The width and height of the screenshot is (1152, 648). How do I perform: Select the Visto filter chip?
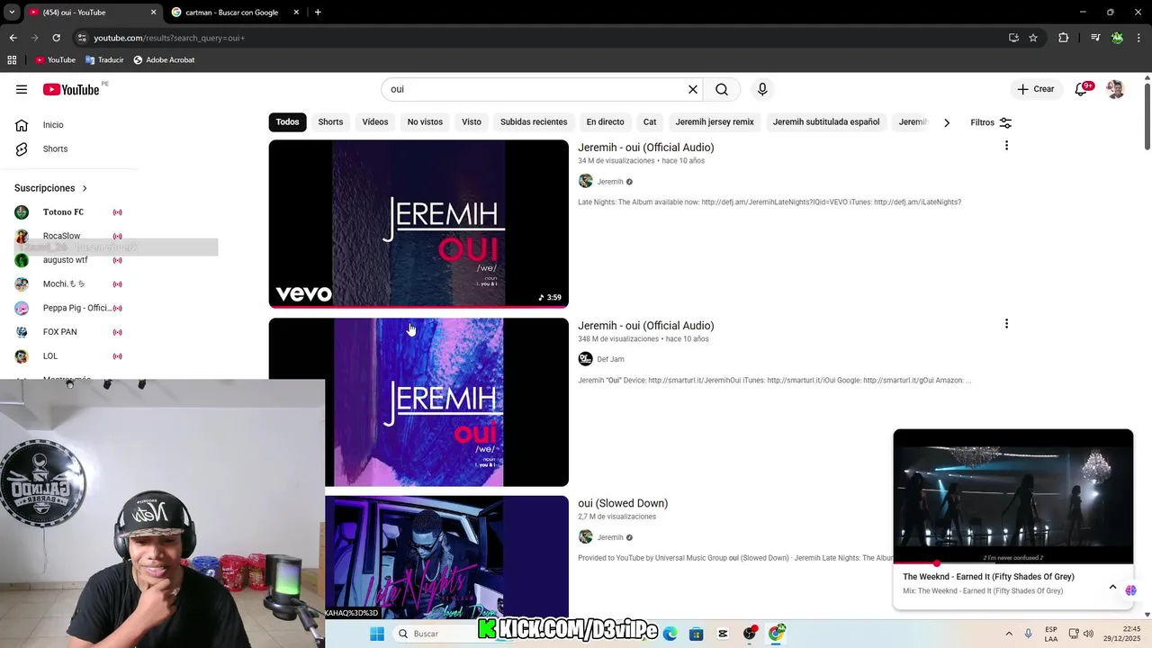pyautogui.click(x=472, y=121)
